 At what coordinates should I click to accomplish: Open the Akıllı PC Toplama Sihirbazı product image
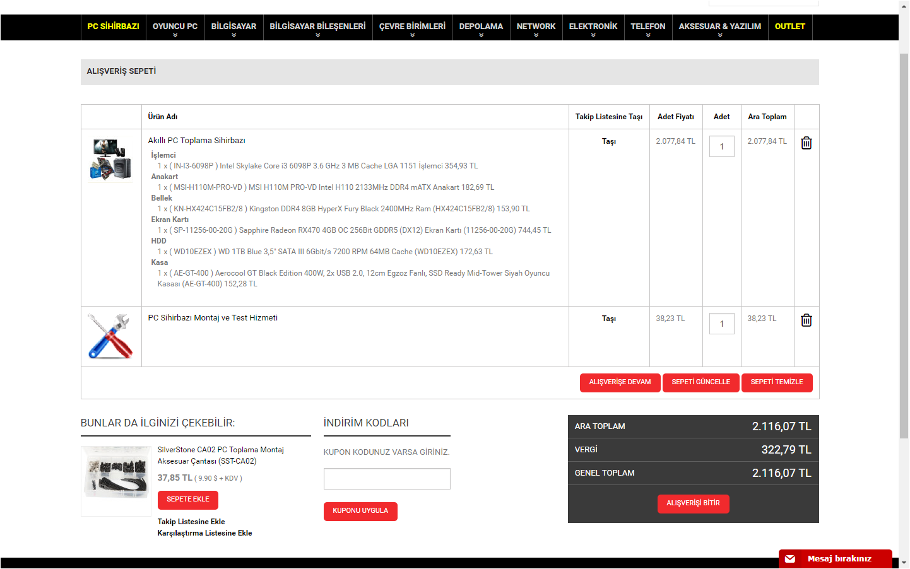tap(111, 159)
